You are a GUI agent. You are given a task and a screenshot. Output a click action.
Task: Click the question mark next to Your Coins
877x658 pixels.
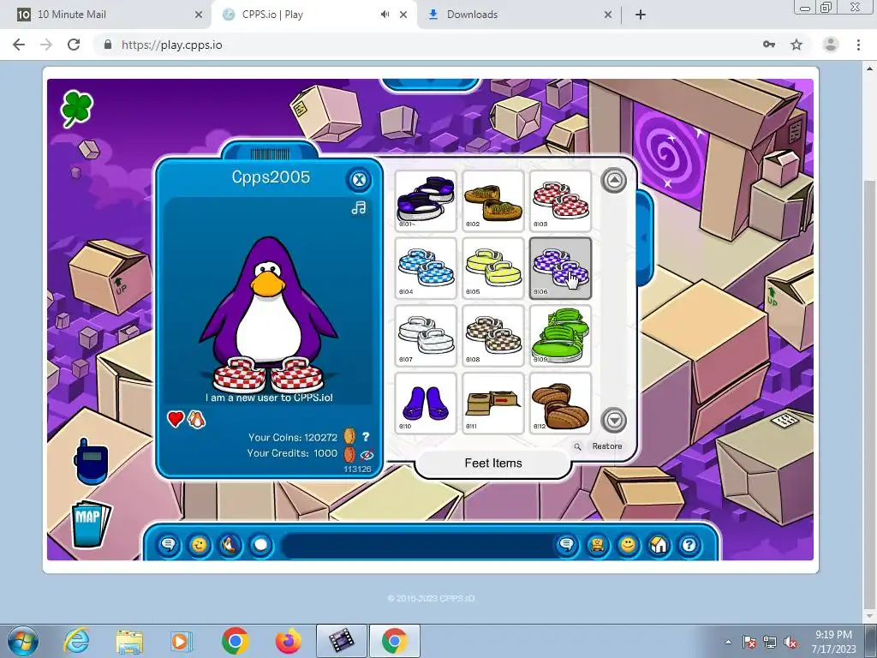pos(365,436)
